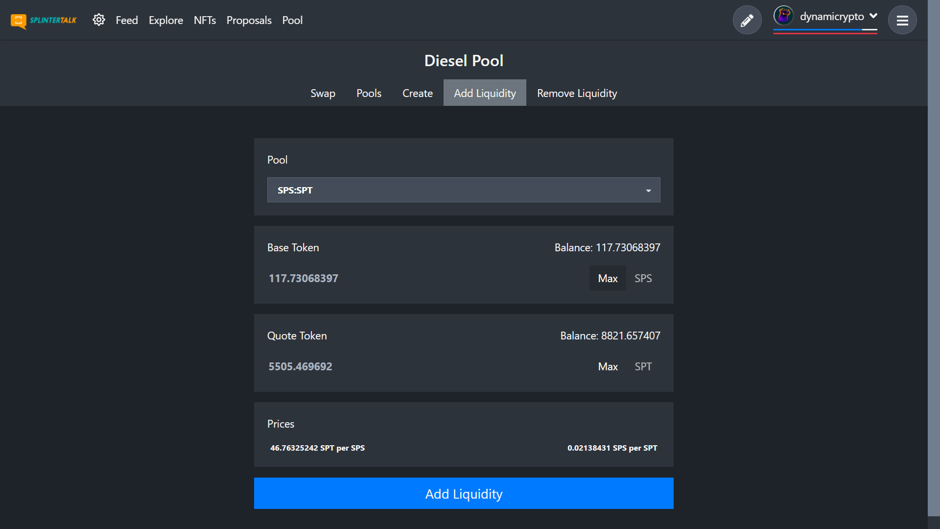This screenshot has width=940, height=529.
Task: Switch to Remove Liquidity tab
Action: coord(577,93)
